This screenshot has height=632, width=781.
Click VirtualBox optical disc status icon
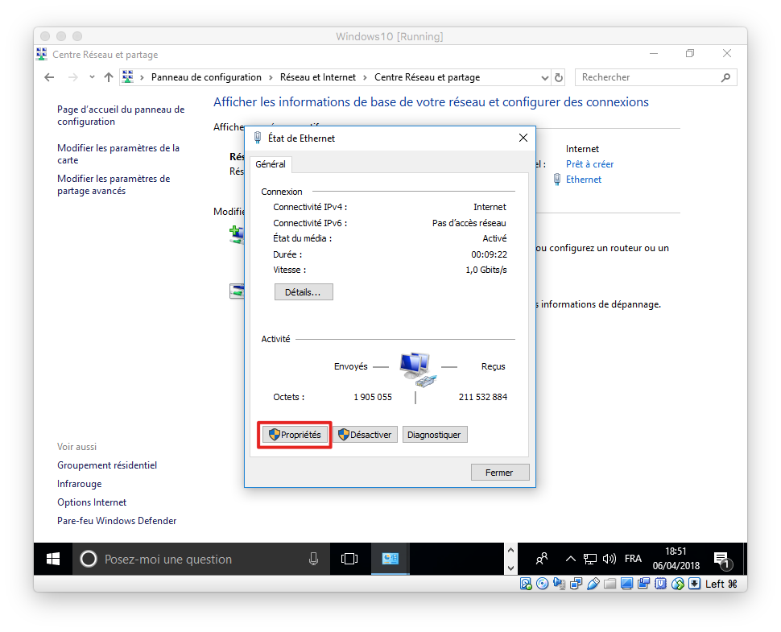543,584
